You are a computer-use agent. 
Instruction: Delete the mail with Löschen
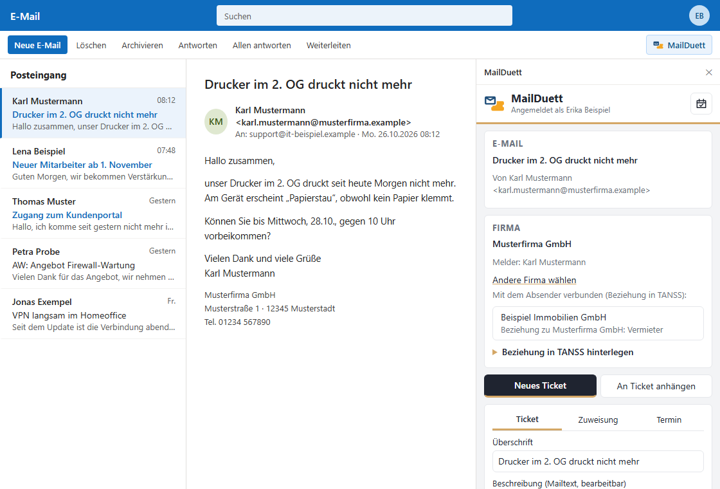(91, 45)
